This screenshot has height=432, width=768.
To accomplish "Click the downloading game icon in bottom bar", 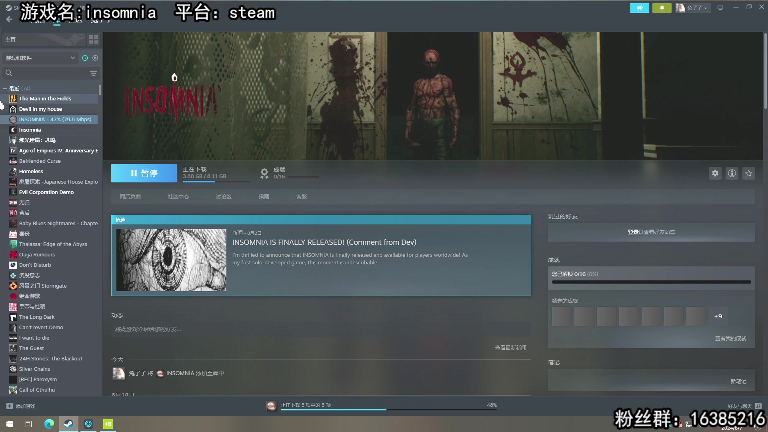I will 272,406.
